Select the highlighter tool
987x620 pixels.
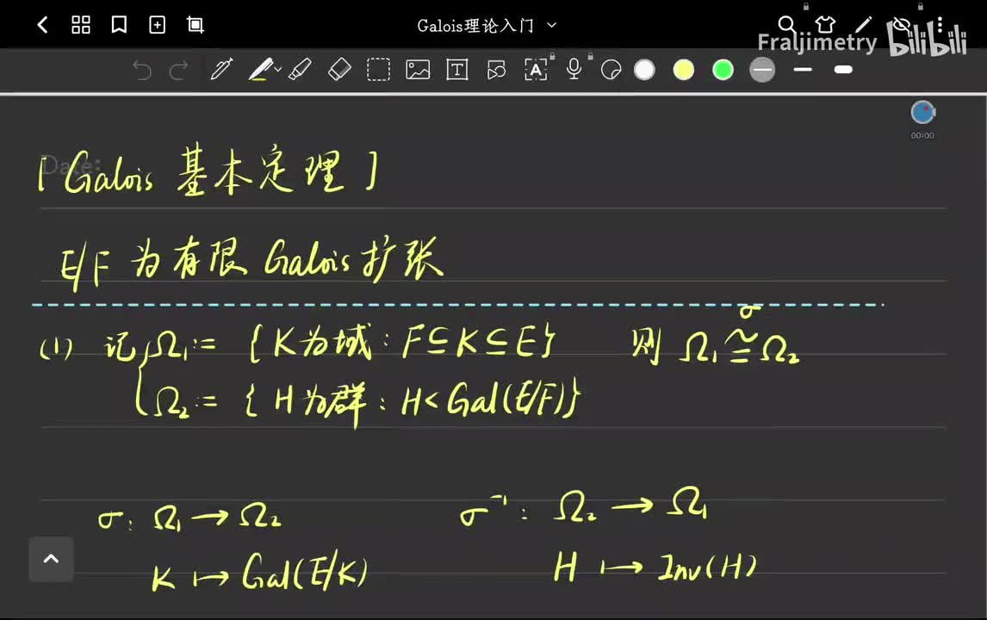[x=300, y=69]
